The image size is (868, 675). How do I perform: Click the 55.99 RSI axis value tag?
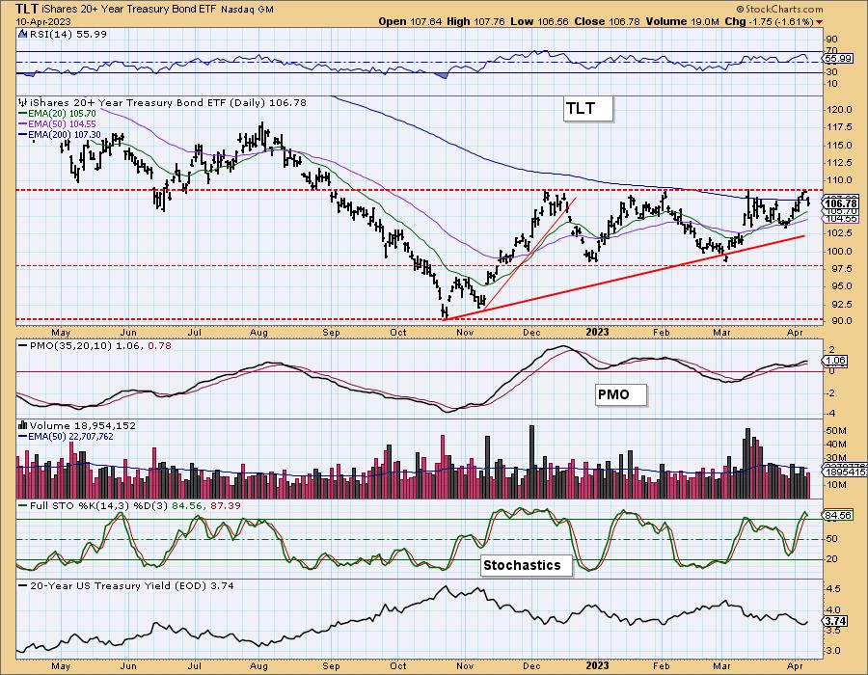click(x=838, y=58)
